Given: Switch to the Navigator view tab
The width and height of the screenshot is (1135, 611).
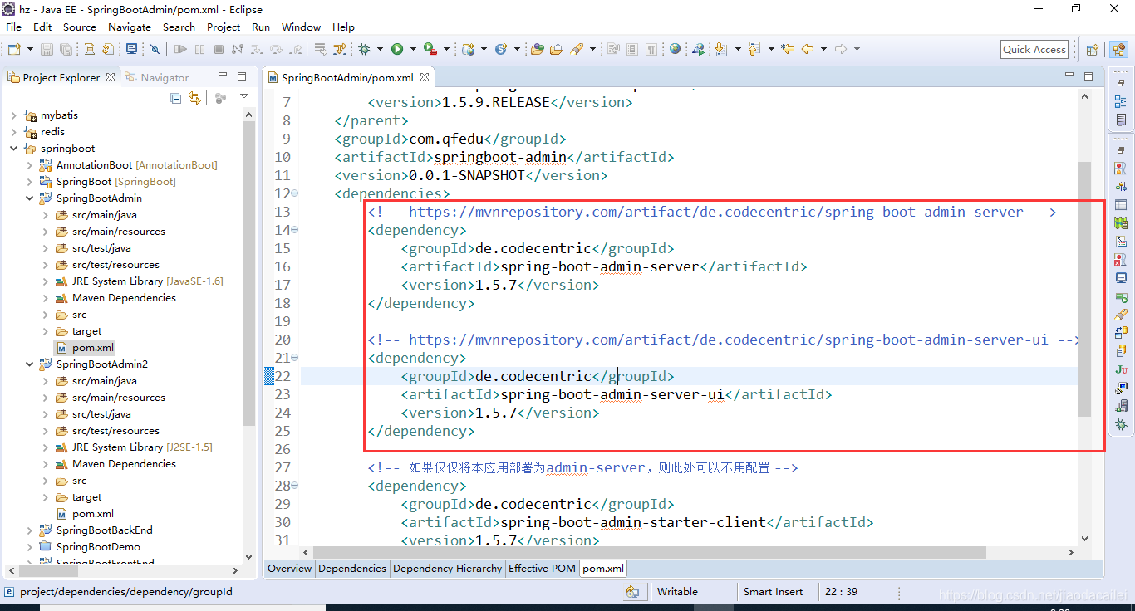Looking at the screenshot, I should (156, 77).
